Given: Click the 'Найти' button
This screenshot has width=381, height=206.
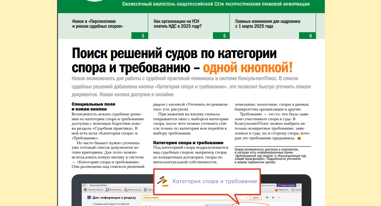Looking at the screenshot, I should [x=256, y=197].
